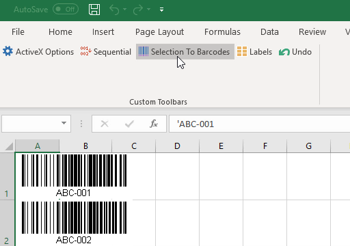The width and height of the screenshot is (350, 246).
Task: Click the formula bar Enter checkmark icon
Action: click(129, 124)
